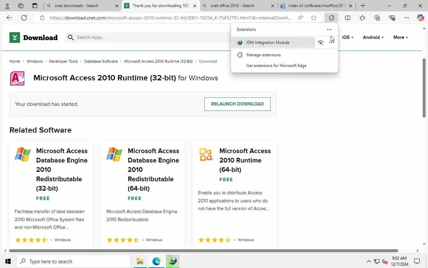This screenshot has height=268, width=428.
Task: Click the CNET Download logo
Action: coord(33,38)
